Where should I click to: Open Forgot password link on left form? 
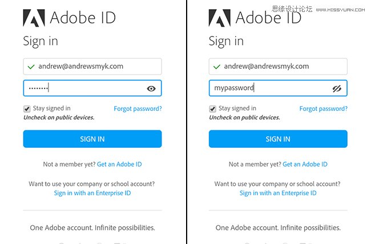tap(138, 109)
